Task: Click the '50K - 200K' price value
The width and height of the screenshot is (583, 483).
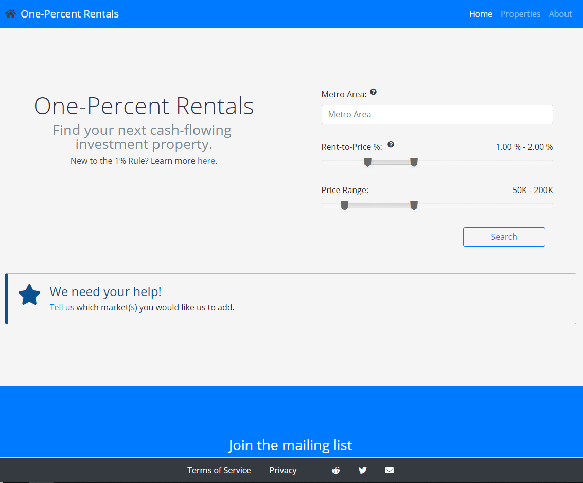Action: [533, 190]
